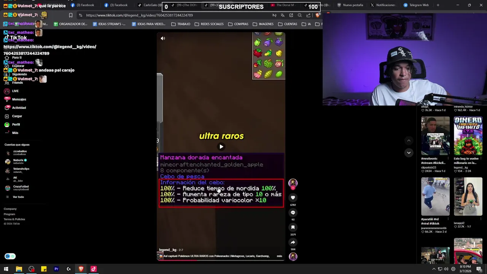Go to next video down arrow
487x274 pixels.
point(409,153)
